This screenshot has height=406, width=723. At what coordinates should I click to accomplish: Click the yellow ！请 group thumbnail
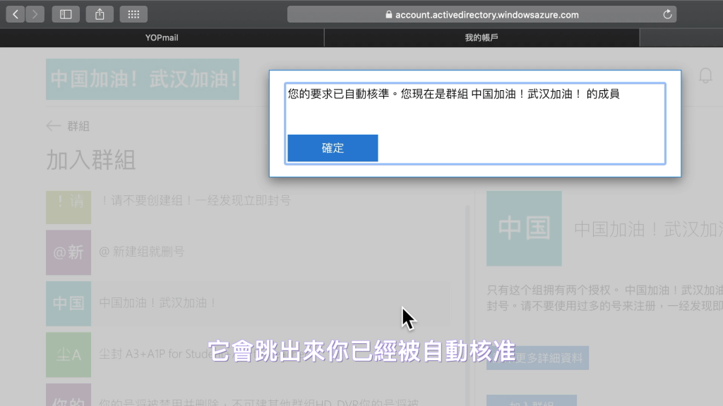click(68, 207)
